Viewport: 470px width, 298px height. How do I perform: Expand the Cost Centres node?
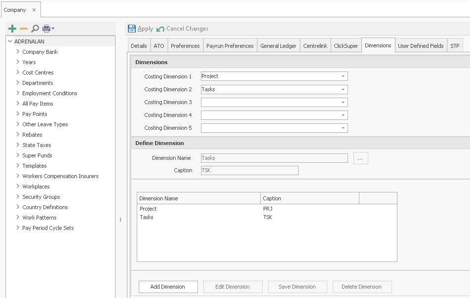point(18,72)
